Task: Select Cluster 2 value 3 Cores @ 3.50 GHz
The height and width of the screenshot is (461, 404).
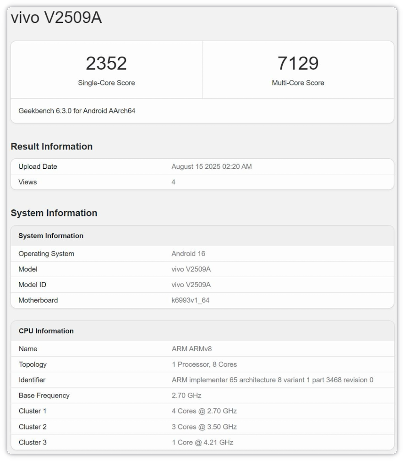Action: pos(204,427)
